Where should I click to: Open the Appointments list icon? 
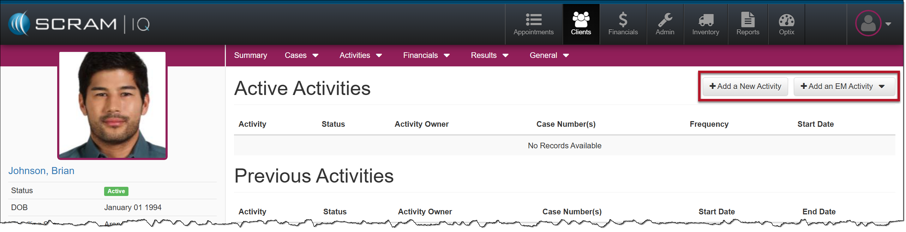point(533,20)
